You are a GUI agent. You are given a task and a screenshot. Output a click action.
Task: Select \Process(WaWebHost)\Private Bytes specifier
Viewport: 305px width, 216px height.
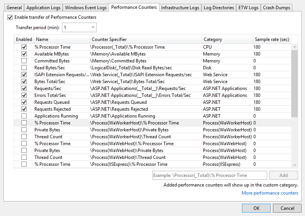click(127, 151)
